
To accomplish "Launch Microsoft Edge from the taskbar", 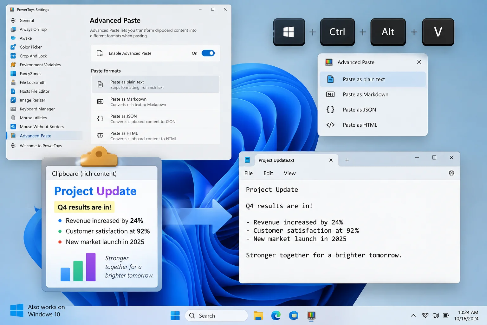I will [x=276, y=315].
